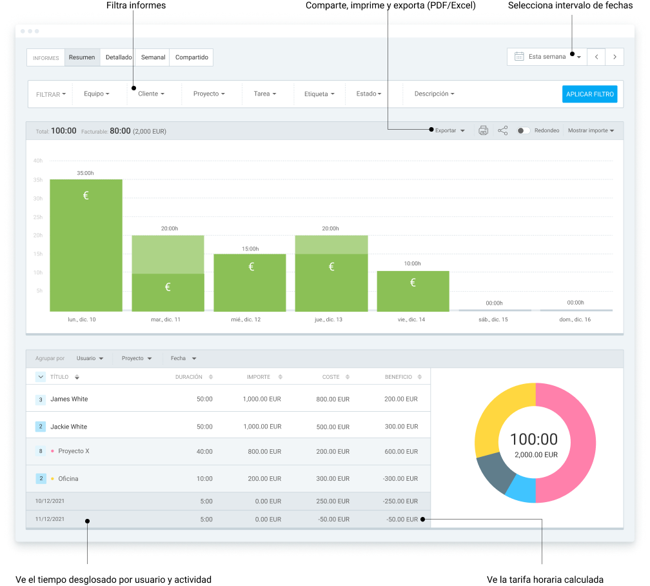
Task: Select the James White row name
Action: point(69,399)
